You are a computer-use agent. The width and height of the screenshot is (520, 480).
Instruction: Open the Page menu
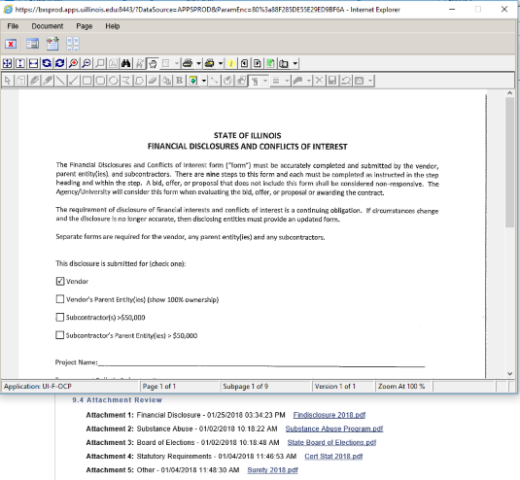85,26
